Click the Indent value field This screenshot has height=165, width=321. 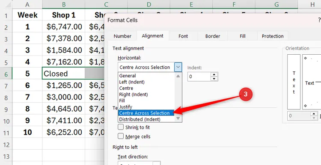tap(199, 77)
